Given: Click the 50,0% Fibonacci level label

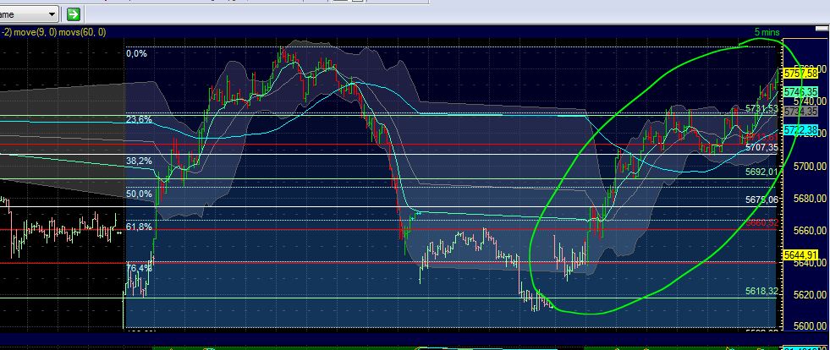Looking at the screenshot, I should (139, 194).
